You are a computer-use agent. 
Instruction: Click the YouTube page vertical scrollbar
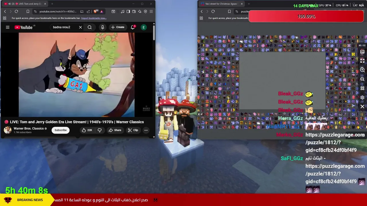coord(154,32)
